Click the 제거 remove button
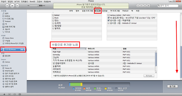Image resolution: width=182 pixels, height=96 pixels. [x=149, y=76]
